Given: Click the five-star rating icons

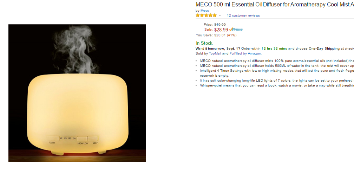Looking at the screenshot, I should [x=206, y=15].
